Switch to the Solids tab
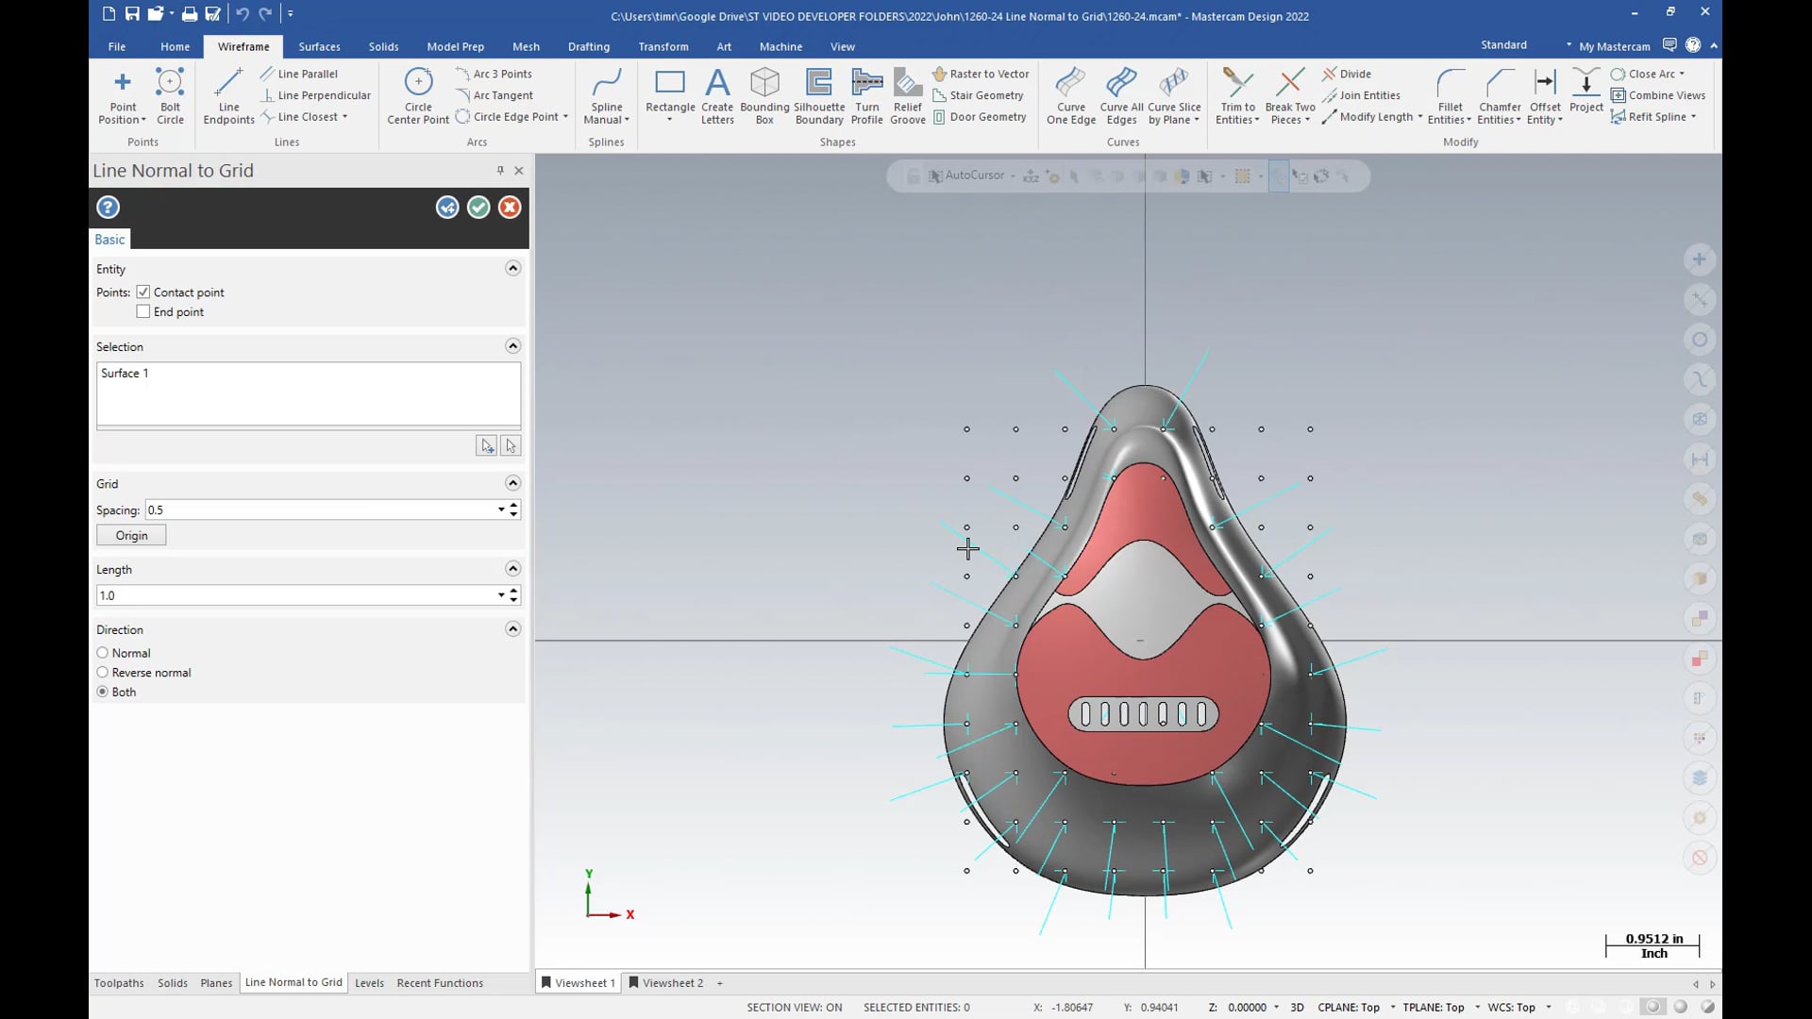 coord(383,46)
